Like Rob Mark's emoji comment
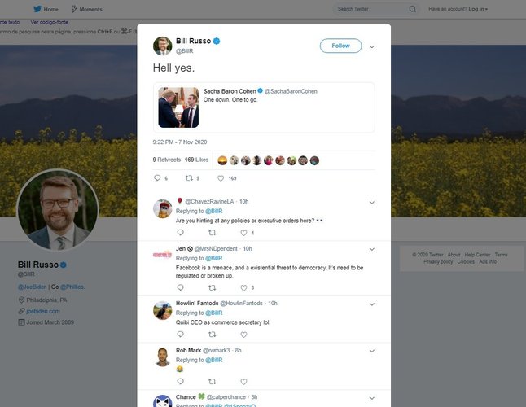526x407 pixels. 243,382
